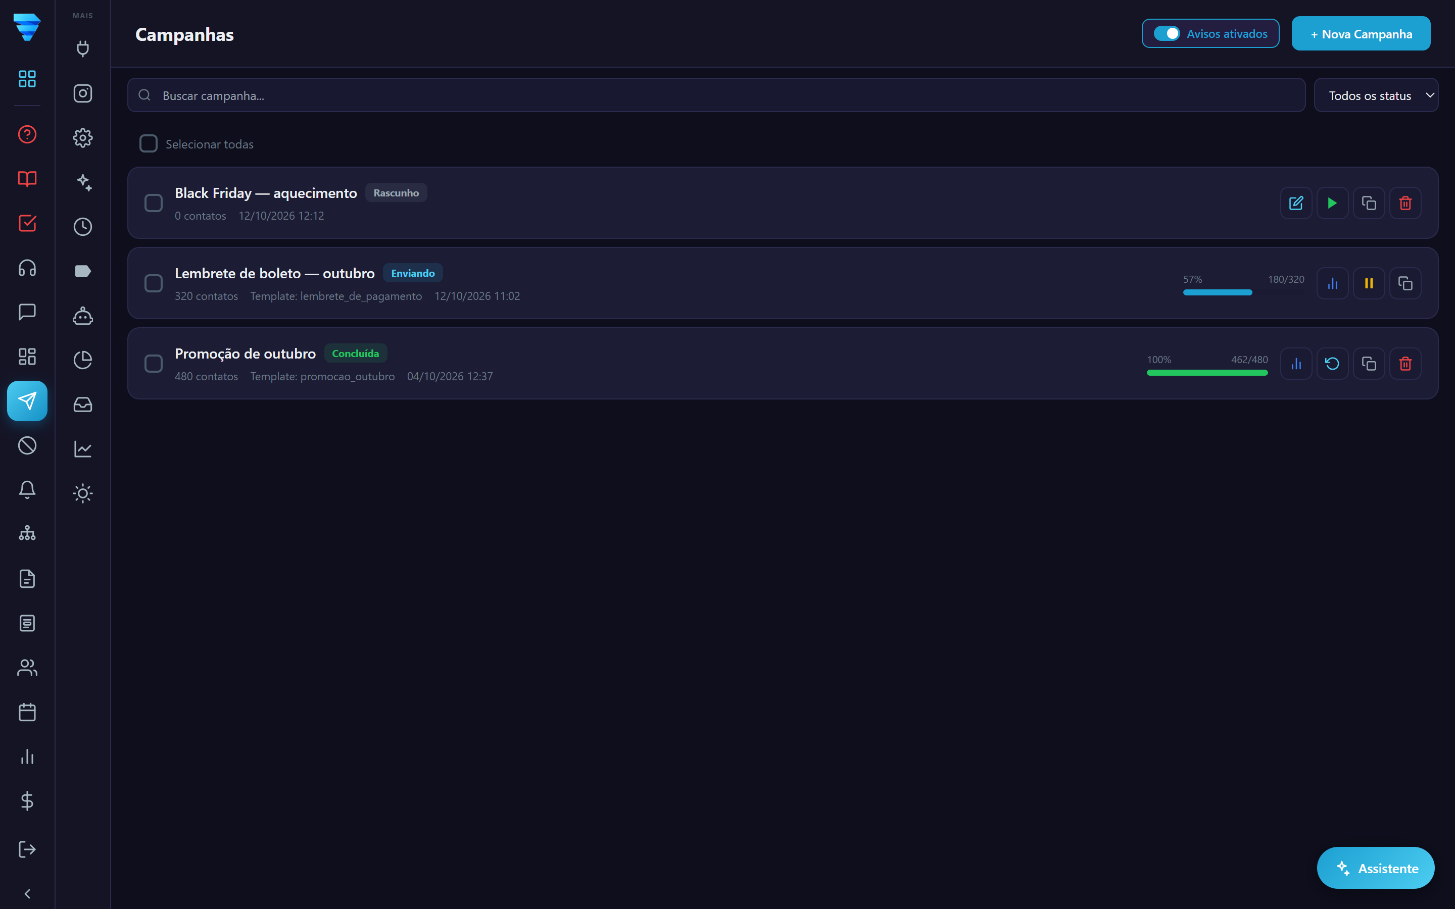Click the + Nova Campanha button

coord(1361,34)
